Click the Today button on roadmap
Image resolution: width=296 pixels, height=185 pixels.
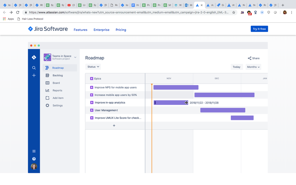click(237, 67)
